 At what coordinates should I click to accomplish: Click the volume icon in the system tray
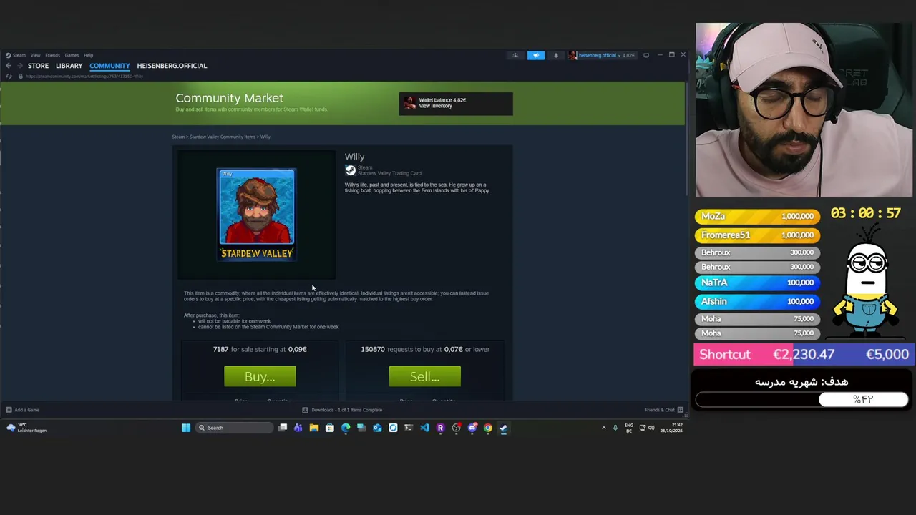coord(651,428)
